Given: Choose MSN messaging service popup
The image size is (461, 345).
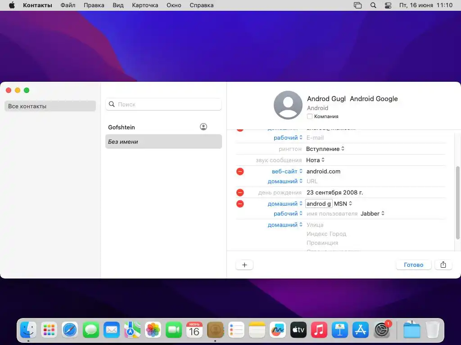Looking at the screenshot, I should point(343,203).
